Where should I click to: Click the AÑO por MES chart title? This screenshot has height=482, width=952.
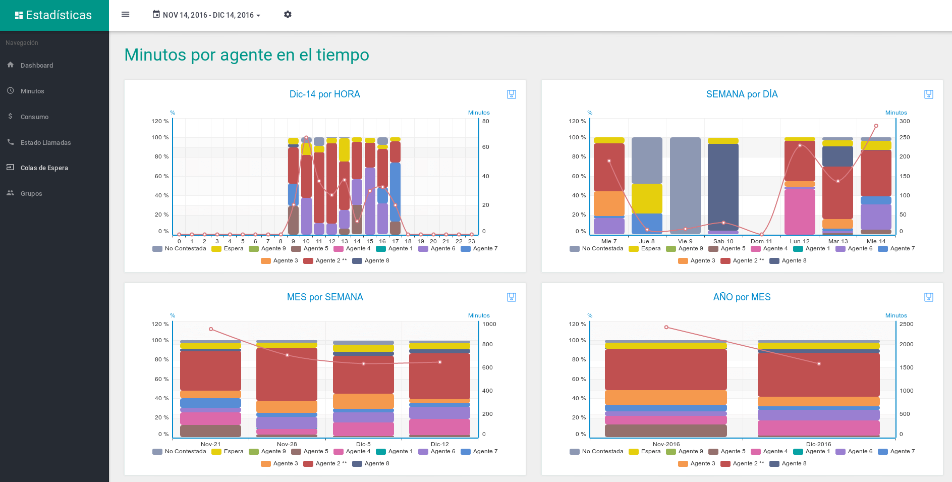(742, 297)
